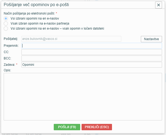Select 'Vsi izbrani opomini na en e-naslov' option
The height and width of the screenshot is (135, 166).
(x=6, y=18)
